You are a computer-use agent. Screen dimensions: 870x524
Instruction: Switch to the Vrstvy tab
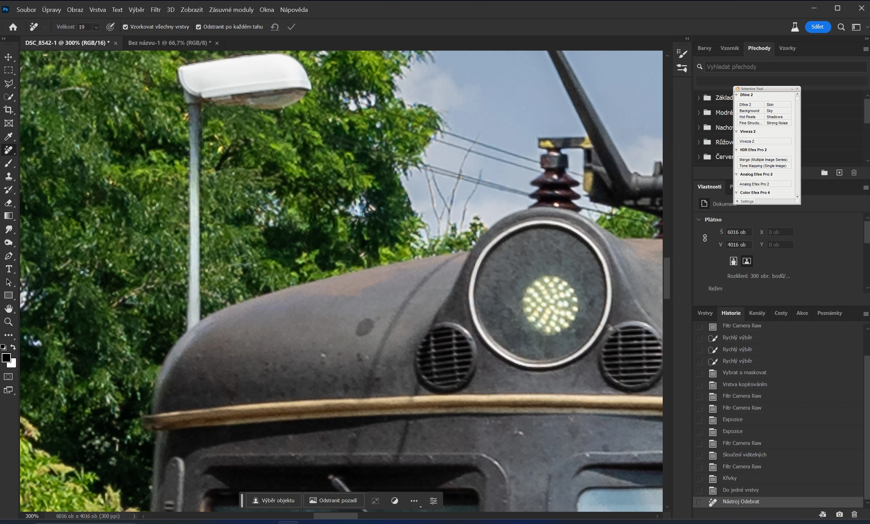tap(705, 313)
